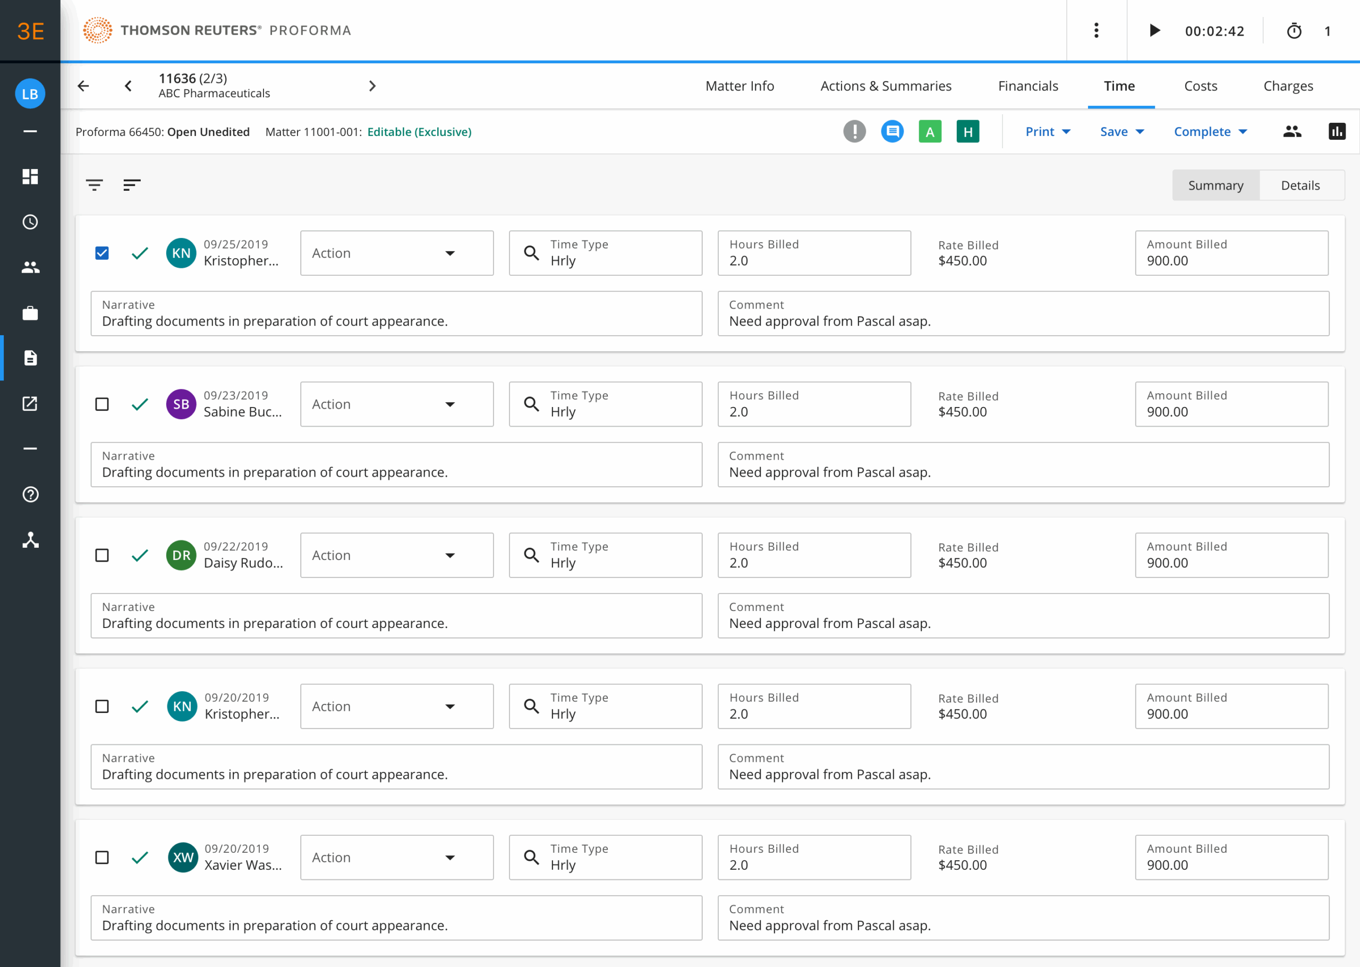
Task: Open the timekeepers people icon in toolbar
Action: pyautogui.click(x=1291, y=132)
